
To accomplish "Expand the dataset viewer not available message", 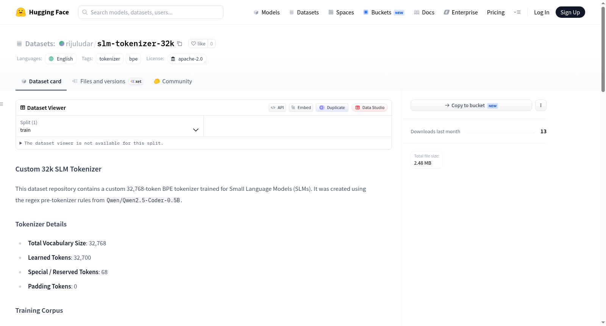I will (x=91, y=143).
